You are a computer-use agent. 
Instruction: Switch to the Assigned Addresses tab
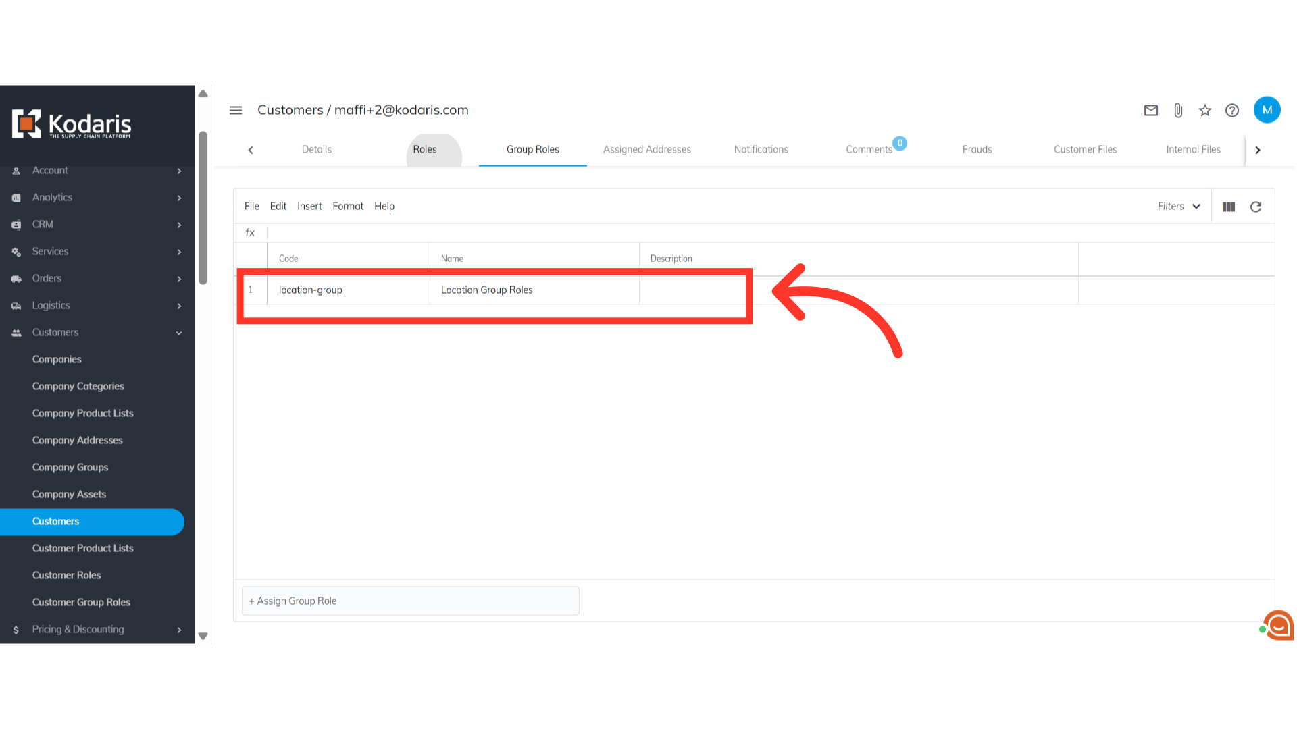[x=646, y=150]
